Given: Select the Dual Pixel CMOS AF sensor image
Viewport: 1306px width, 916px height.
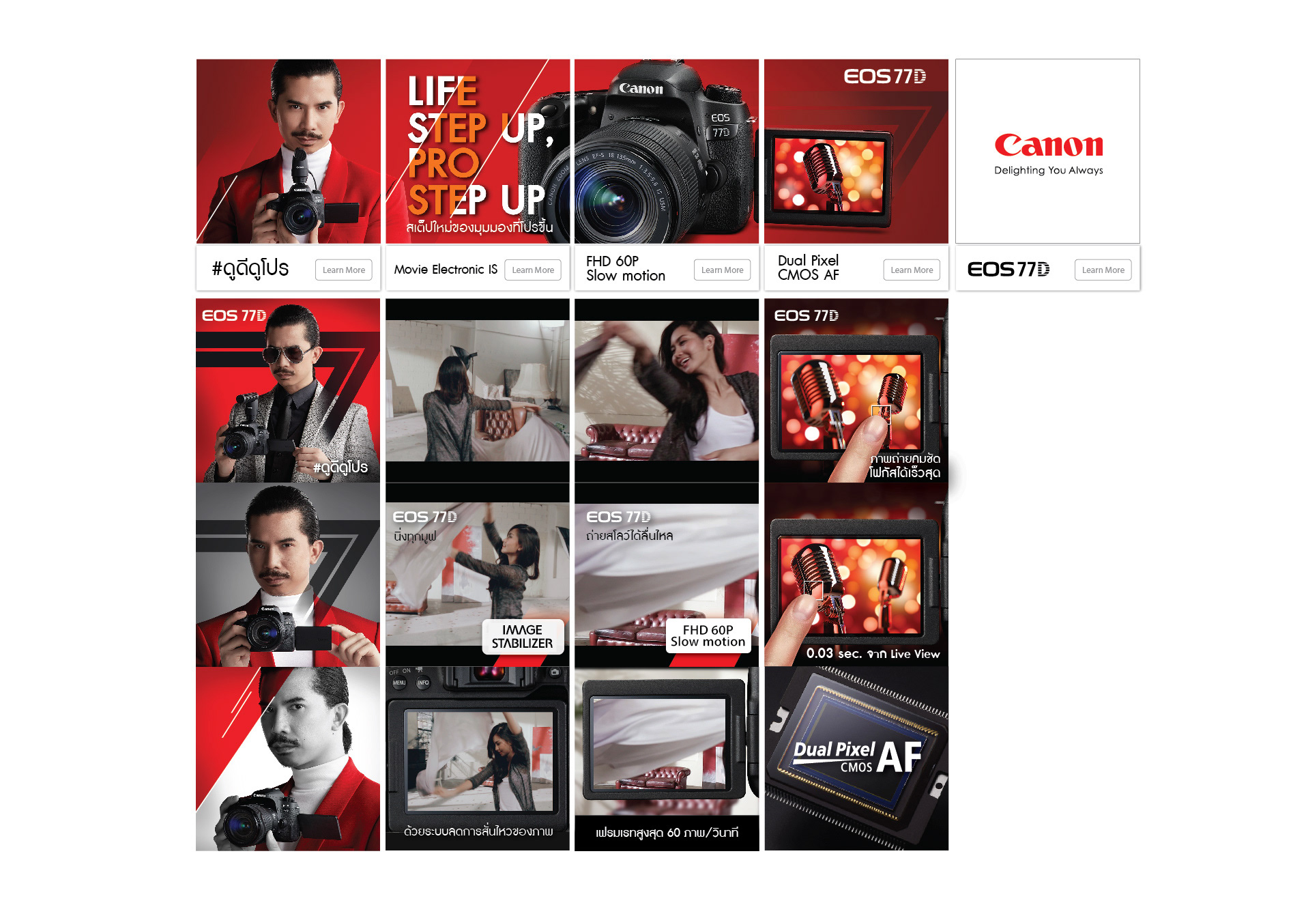Looking at the screenshot, I should 856,758.
